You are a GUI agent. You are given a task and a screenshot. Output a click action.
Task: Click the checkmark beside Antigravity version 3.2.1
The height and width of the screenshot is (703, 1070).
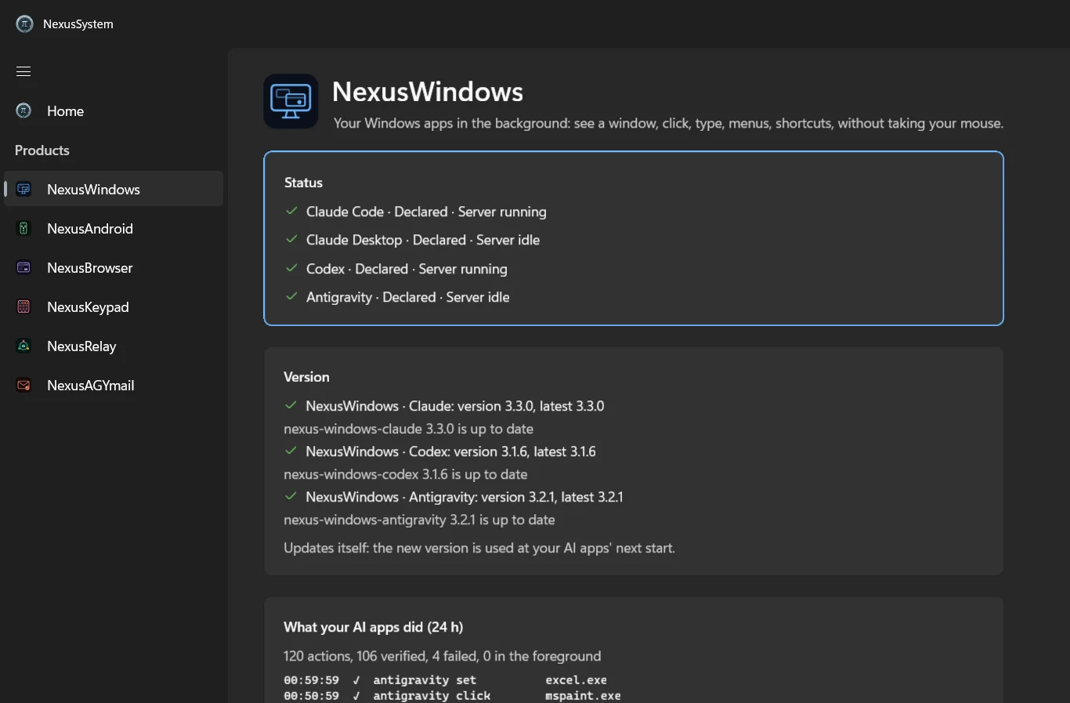(x=291, y=496)
